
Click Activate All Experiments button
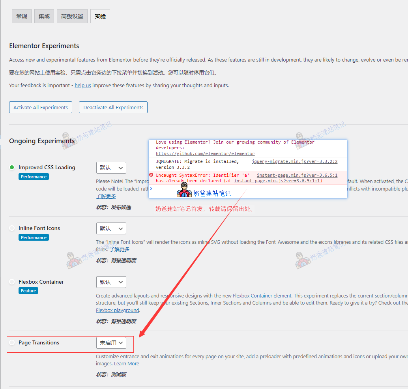[41, 107]
